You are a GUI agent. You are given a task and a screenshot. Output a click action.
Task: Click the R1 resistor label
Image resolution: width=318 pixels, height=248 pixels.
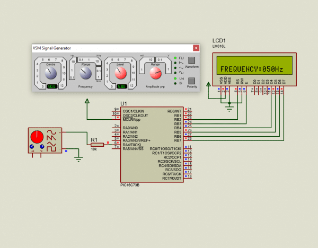pyautogui.click(x=94, y=140)
